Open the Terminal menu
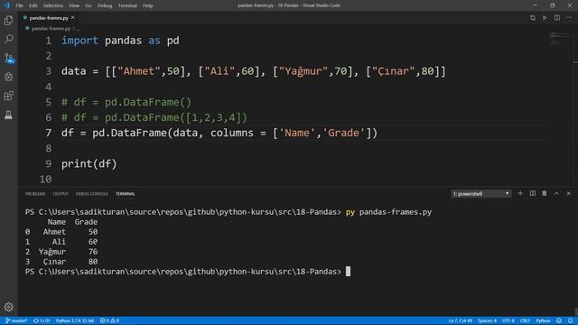This screenshot has height=325, width=578. tap(127, 5)
